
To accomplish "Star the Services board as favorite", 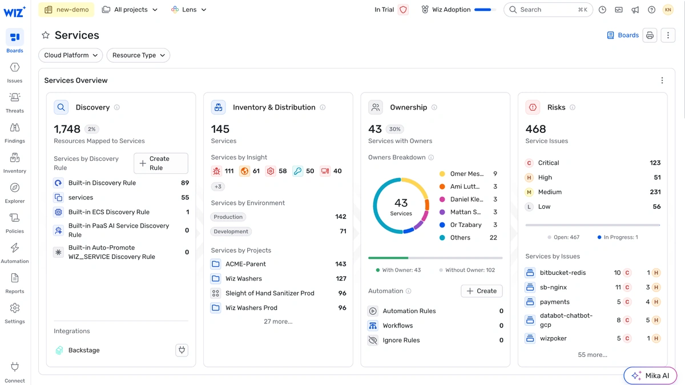I will coord(46,35).
